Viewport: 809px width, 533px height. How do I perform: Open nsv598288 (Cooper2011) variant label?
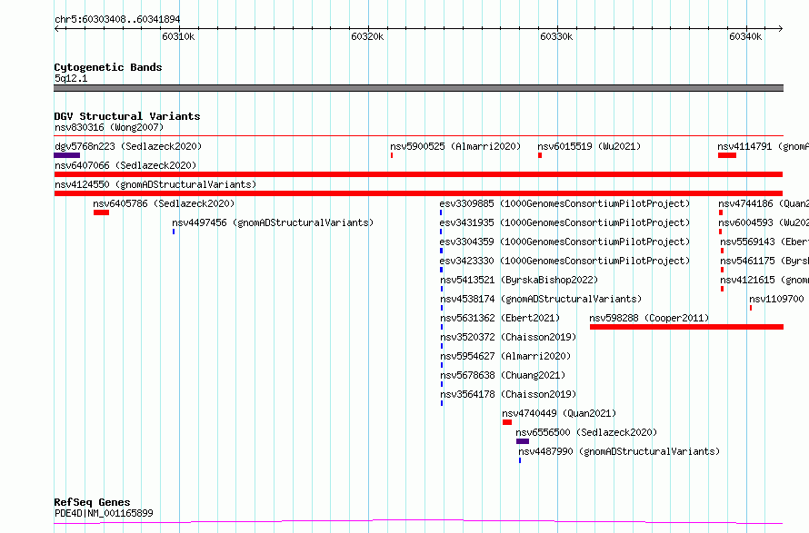(x=649, y=318)
